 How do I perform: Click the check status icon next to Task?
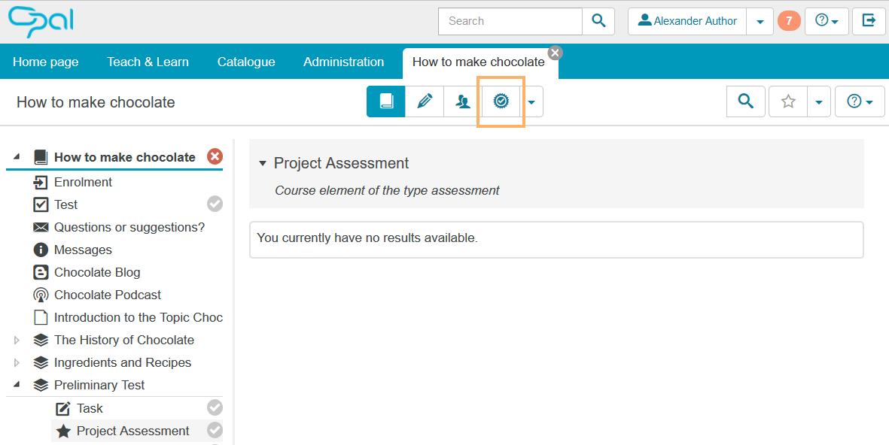215,407
